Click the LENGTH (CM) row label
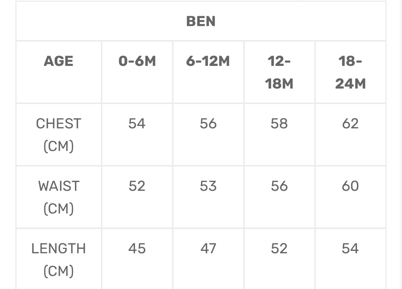The image size is (402, 289). click(x=59, y=259)
